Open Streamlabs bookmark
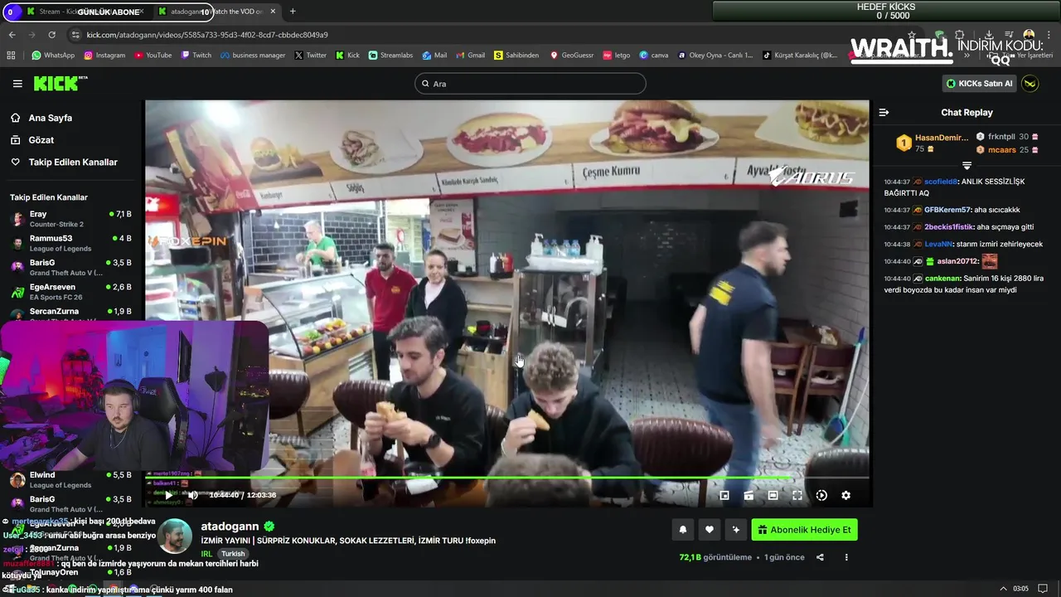The height and width of the screenshot is (597, 1061). click(x=391, y=56)
